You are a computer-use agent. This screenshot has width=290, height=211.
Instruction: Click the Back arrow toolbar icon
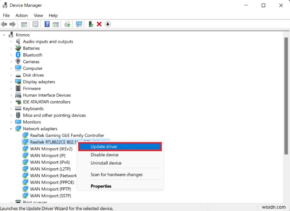[x=4, y=24]
